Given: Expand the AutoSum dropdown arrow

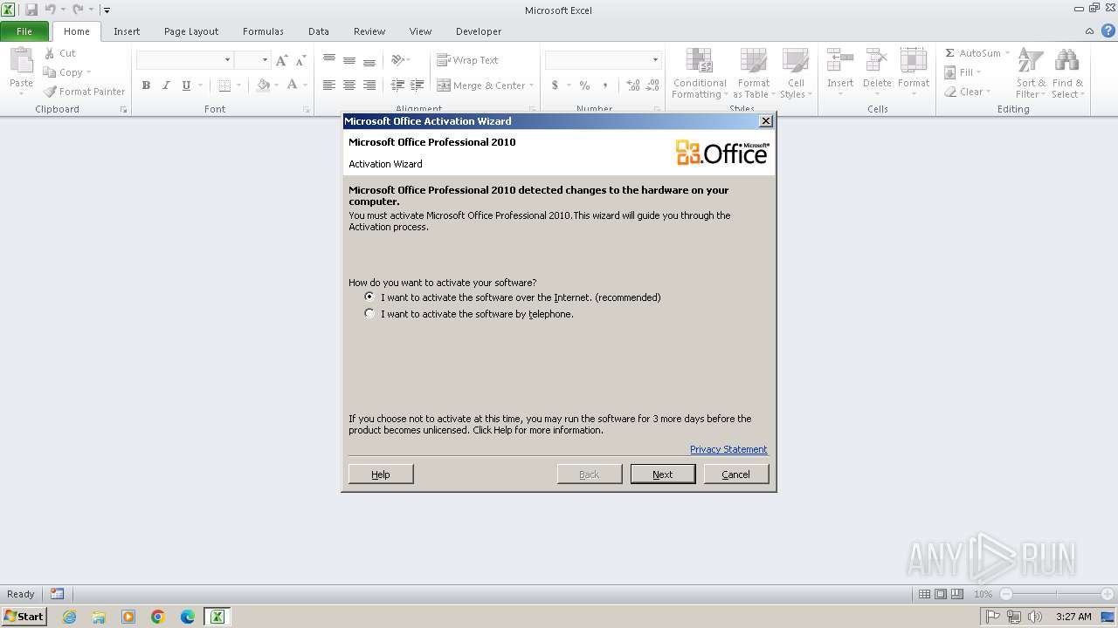Looking at the screenshot, I should point(1007,53).
